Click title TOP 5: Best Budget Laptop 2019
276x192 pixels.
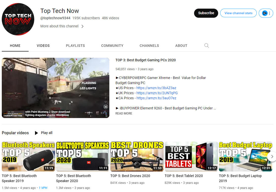(x=240, y=178)
